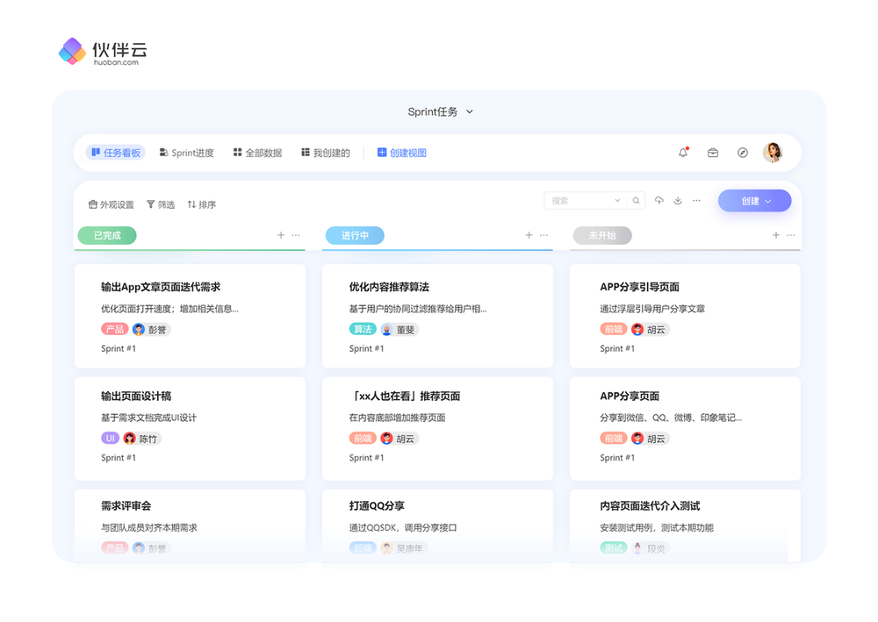
Task: Open the notifications bell icon
Action: tap(683, 153)
